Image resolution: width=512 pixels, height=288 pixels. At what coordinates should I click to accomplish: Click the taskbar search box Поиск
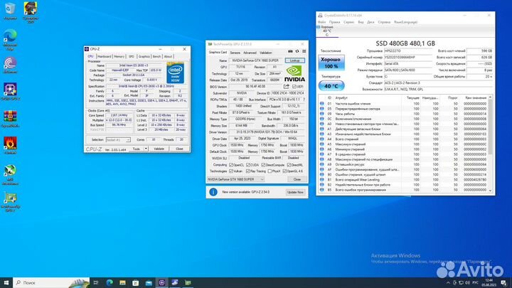[x=51, y=282]
